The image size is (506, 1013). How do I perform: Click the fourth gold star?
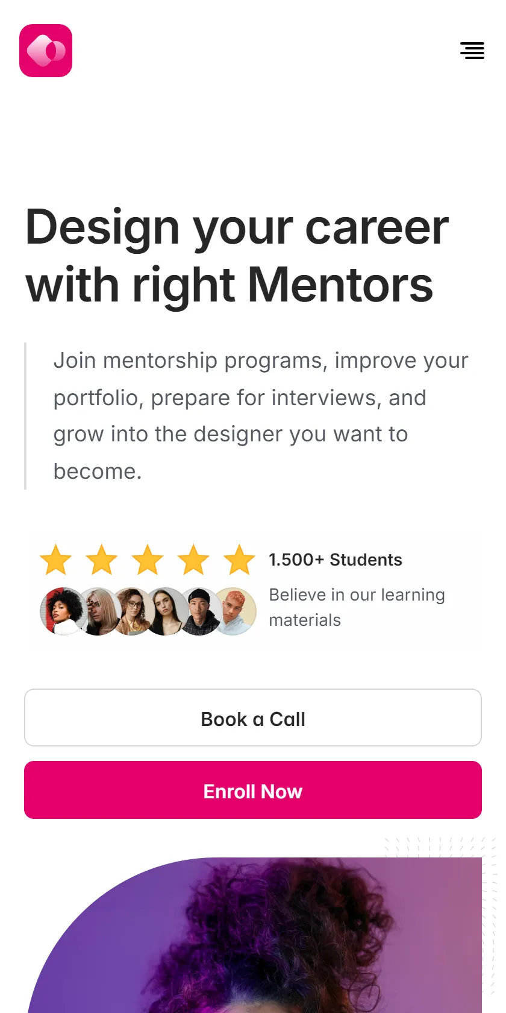(193, 560)
